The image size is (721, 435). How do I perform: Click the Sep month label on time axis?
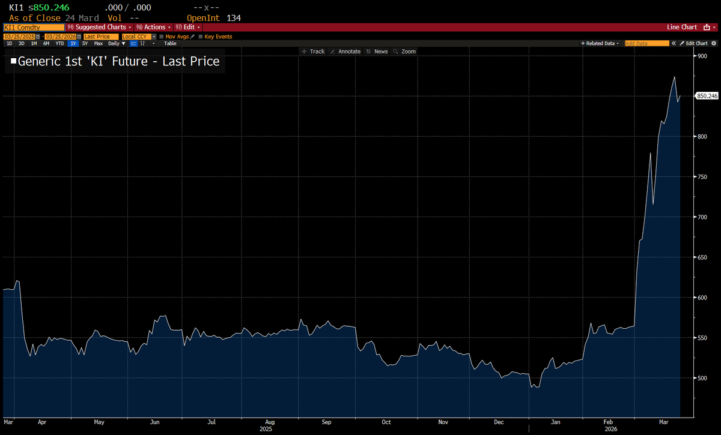(326, 422)
